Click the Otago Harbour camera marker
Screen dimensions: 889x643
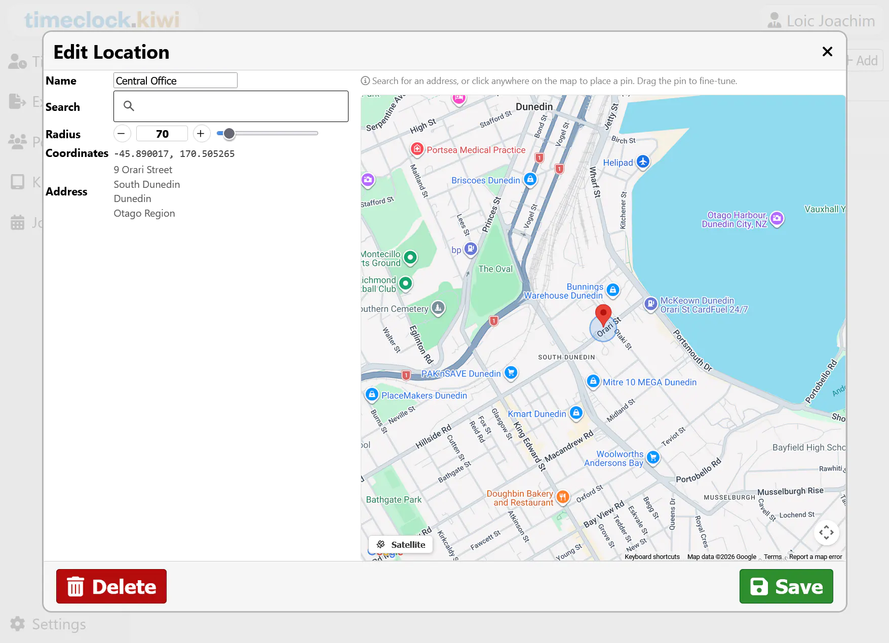pos(777,219)
